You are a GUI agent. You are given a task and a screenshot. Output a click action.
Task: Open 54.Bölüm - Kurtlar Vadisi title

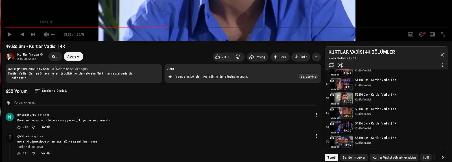tap(375, 123)
